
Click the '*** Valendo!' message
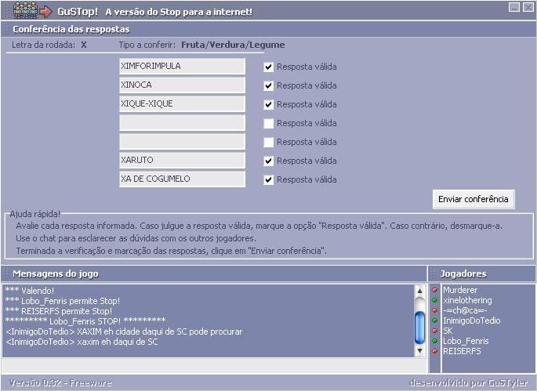point(30,291)
